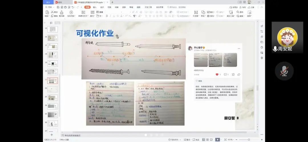Viewport: 308px width, 142px height.
Task: Open the more options three-dot menu at top right
Action: [x=258, y=7]
